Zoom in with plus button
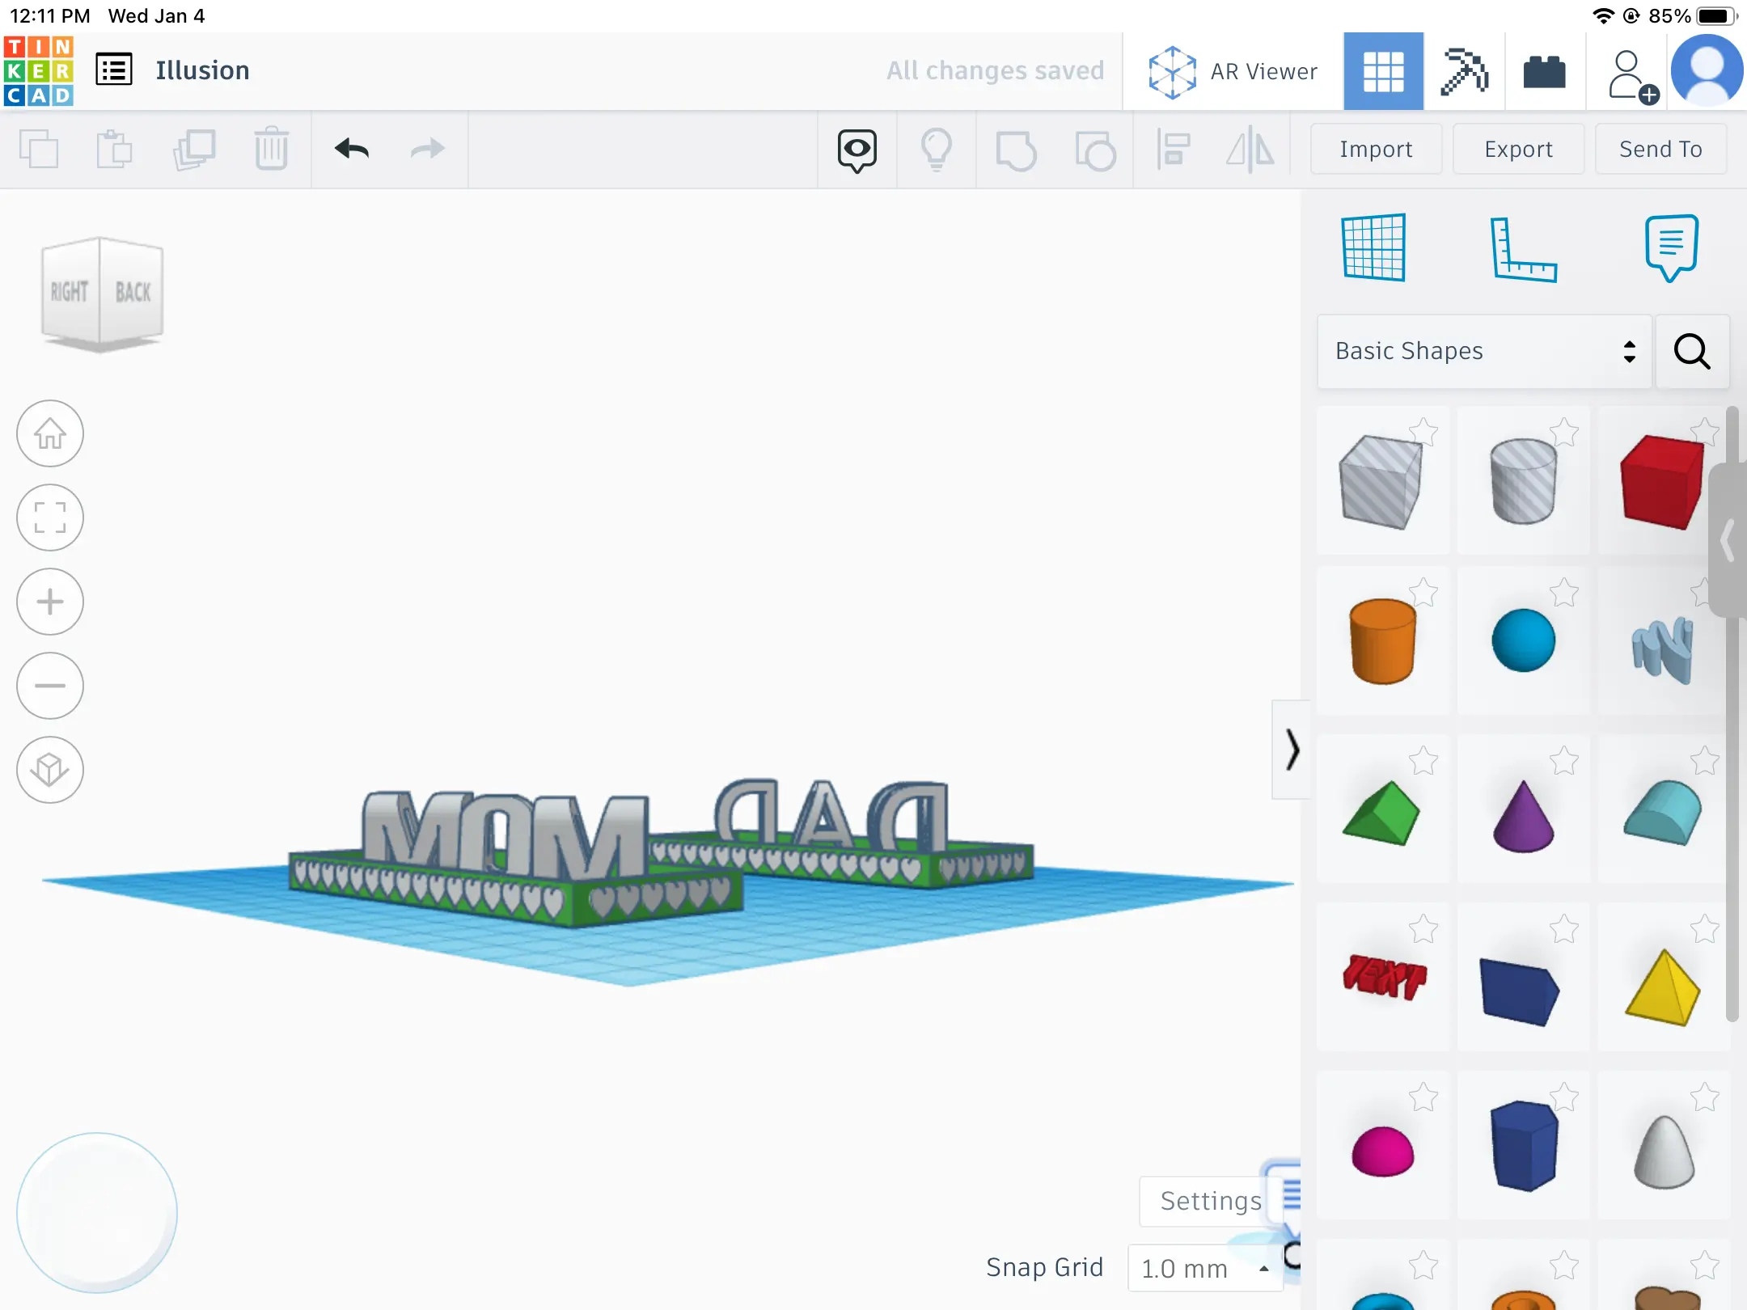The height and width of the screenshot is (1310, 1747). (x=50, y=602)
